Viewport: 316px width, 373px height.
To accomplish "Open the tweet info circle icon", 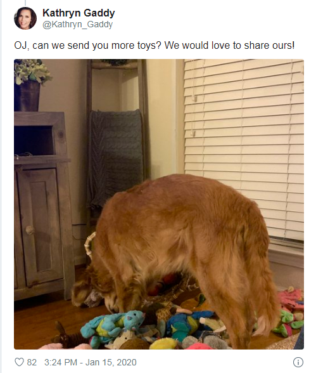I will (298, 362).
